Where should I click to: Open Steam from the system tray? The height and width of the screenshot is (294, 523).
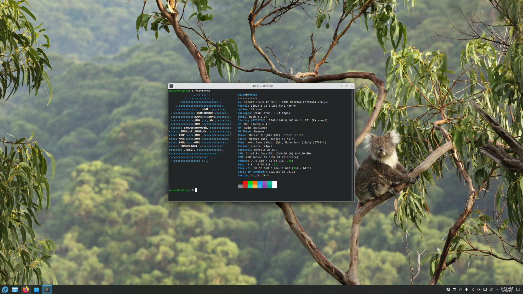448,290
